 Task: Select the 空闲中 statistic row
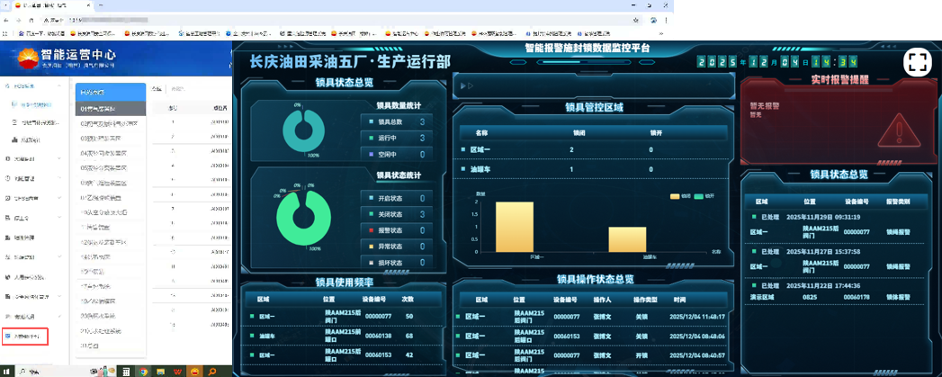point(397,155)
